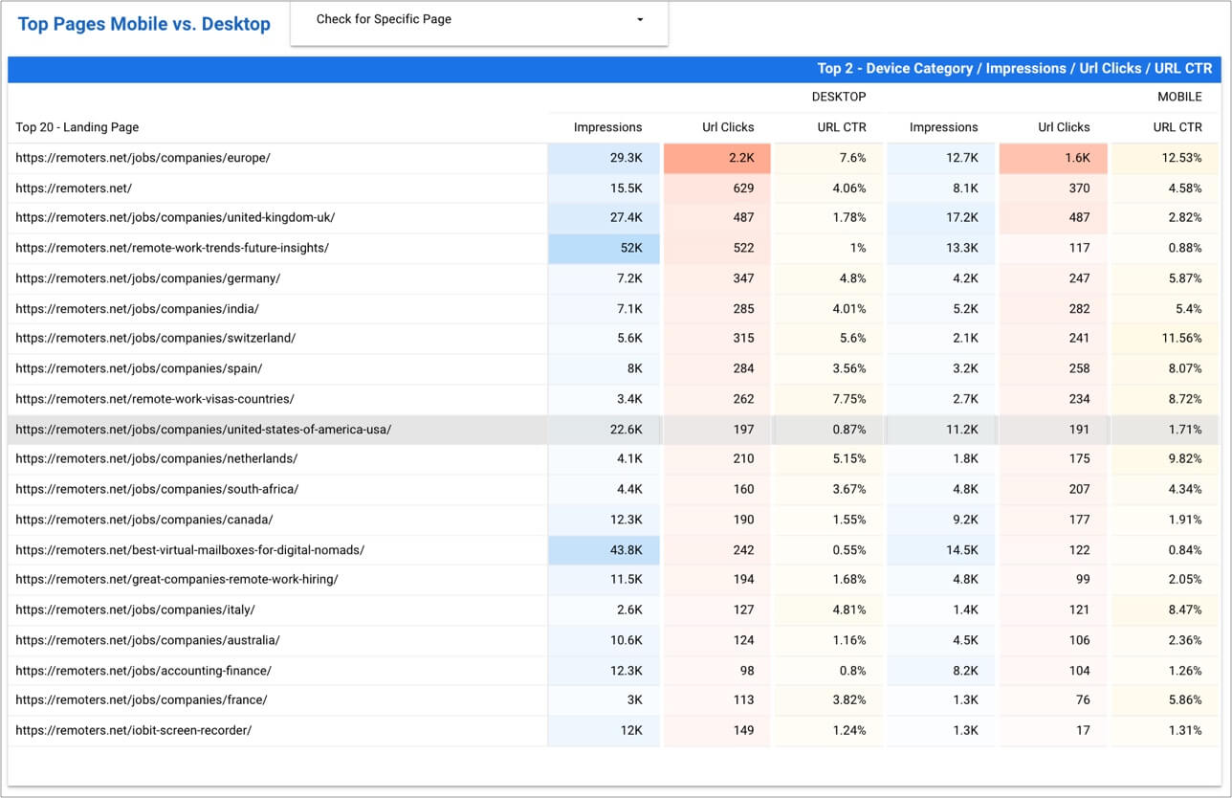The image size is (1232, 798).
Task: Click the DESKTOP group header
Action: pyautogui.click(x=839, y=97)
